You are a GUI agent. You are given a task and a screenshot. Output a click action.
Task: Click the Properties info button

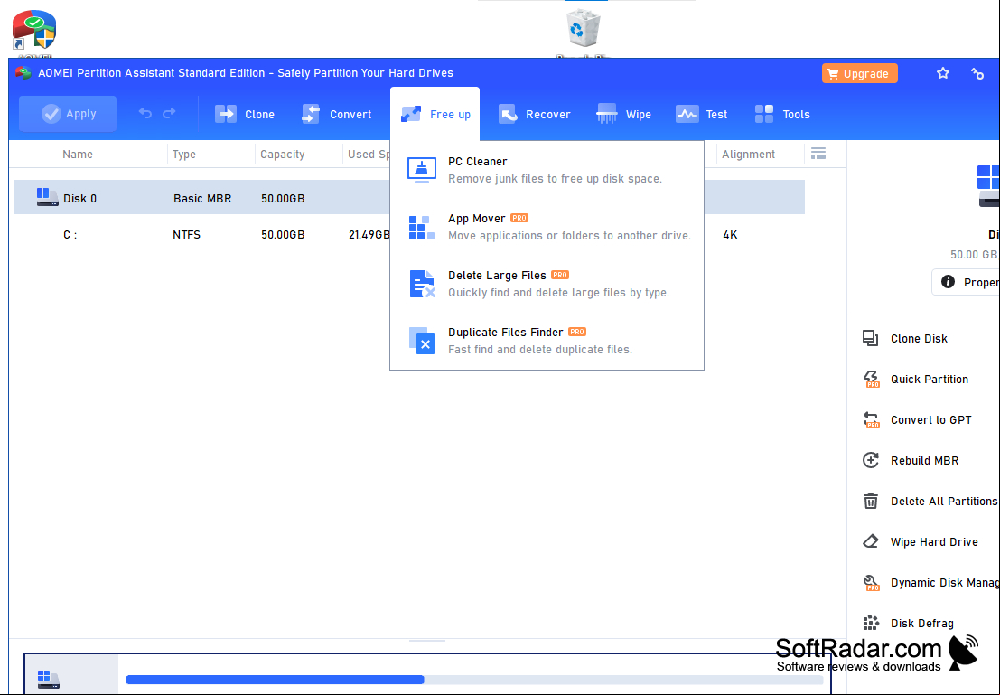pos(966,282)
